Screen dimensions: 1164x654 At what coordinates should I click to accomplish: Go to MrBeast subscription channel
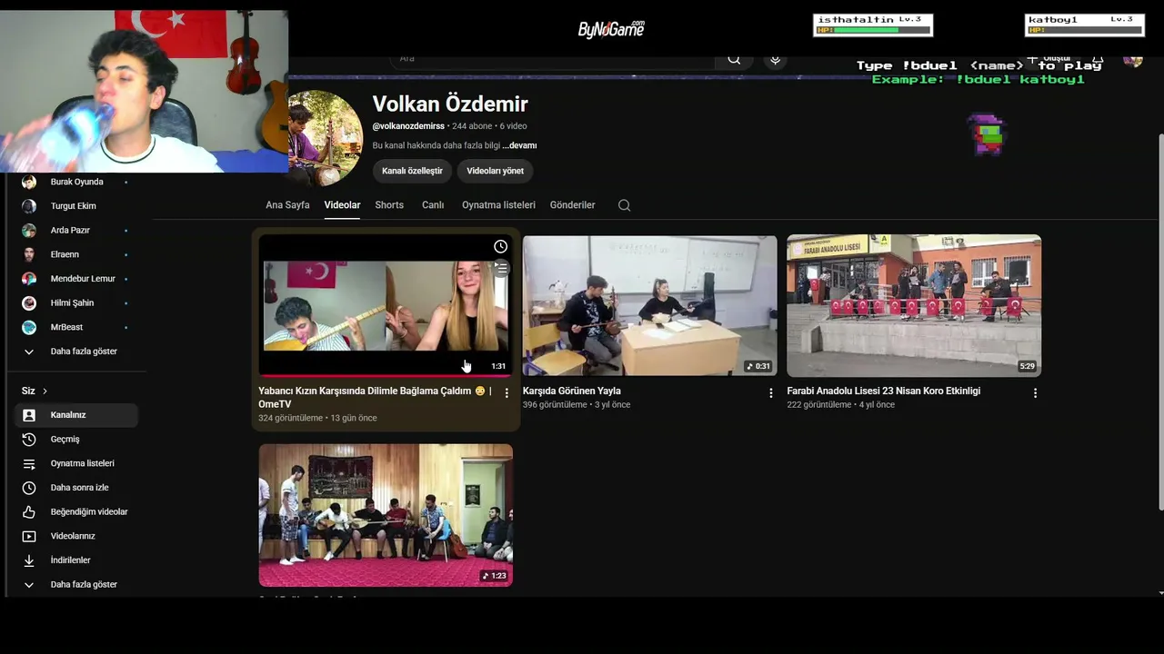(x=76, y=327)
